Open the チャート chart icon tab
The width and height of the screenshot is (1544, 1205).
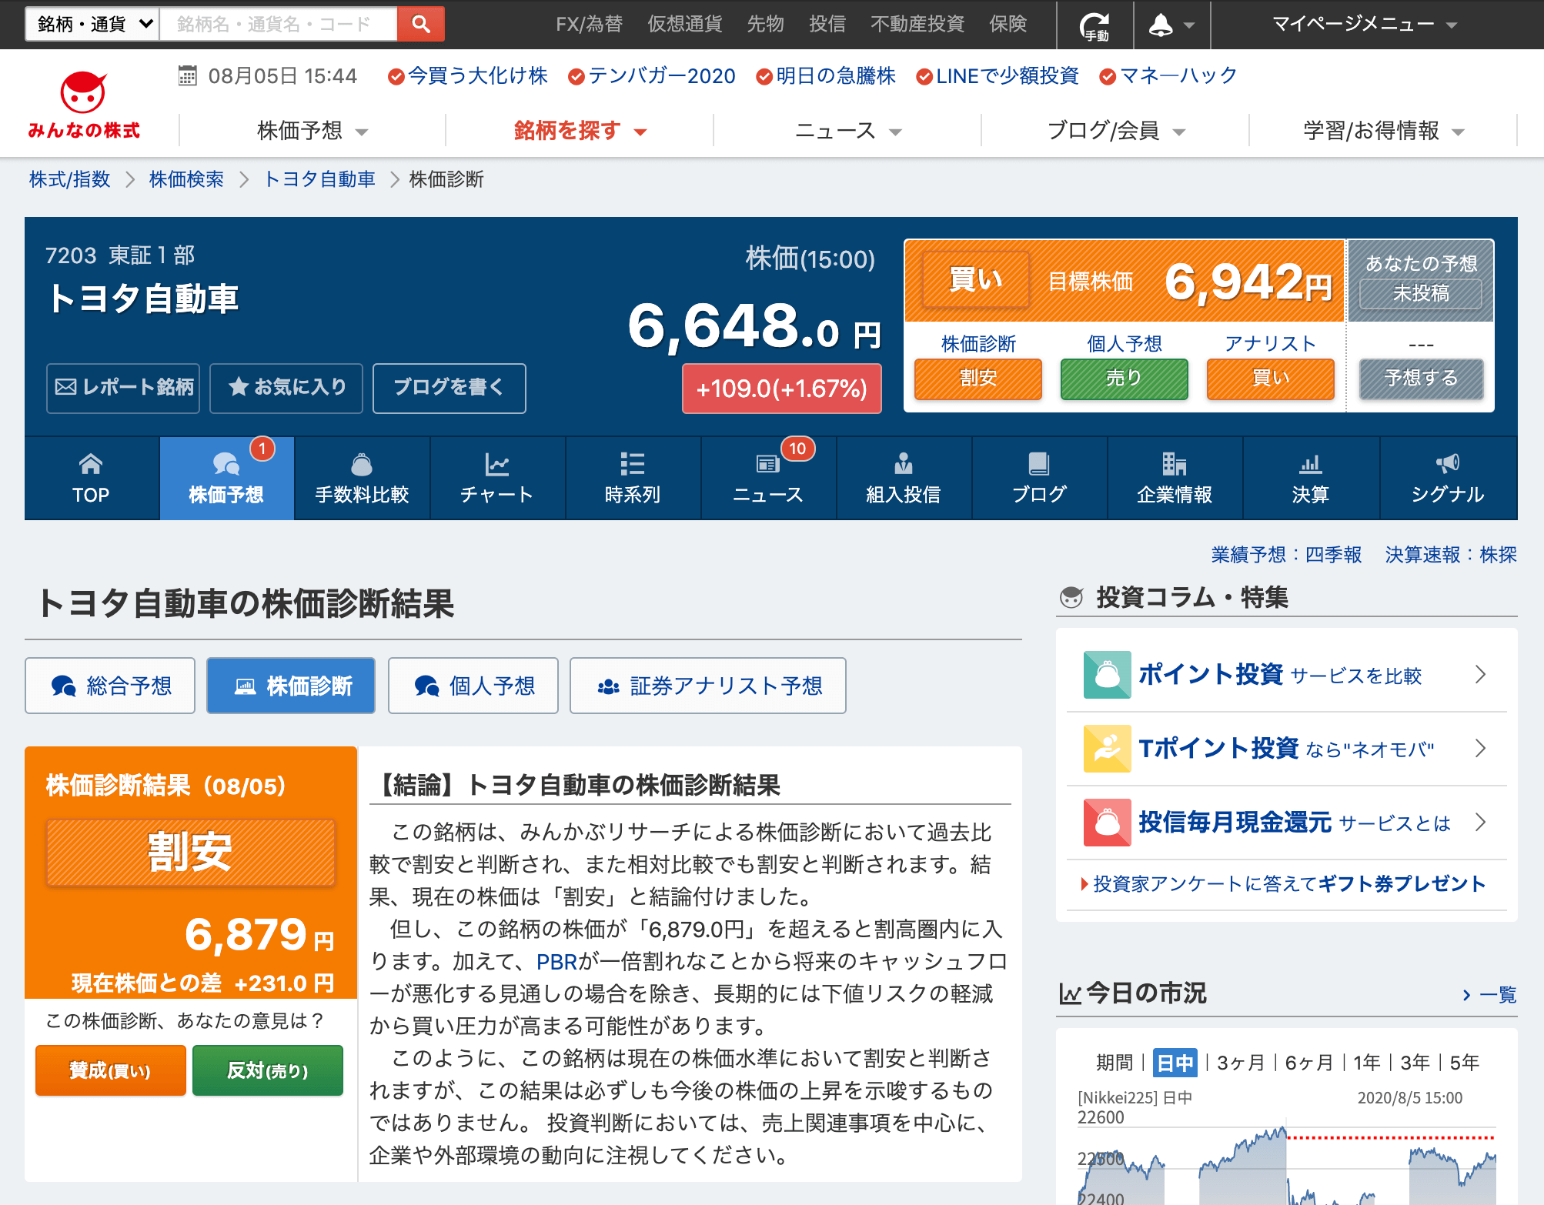(x=497, y=477)
